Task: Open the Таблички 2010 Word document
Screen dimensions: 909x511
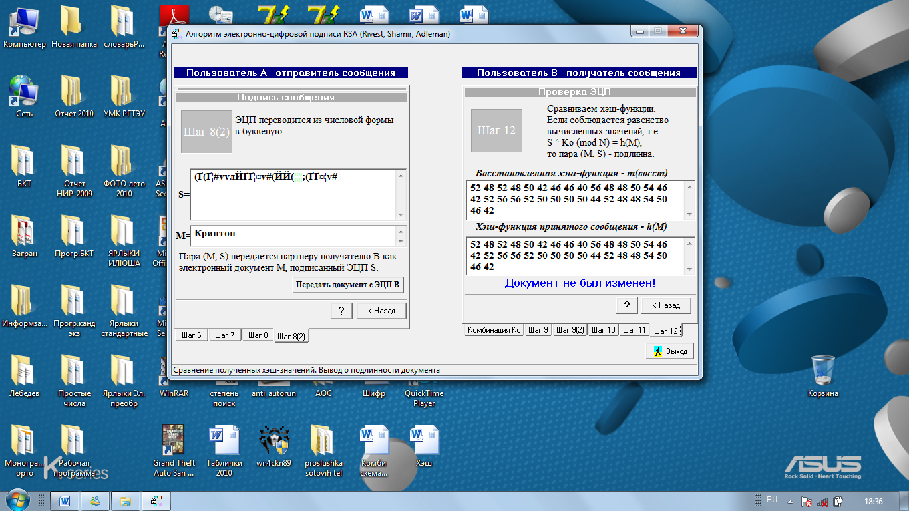Action: click(x=224, y=450)
